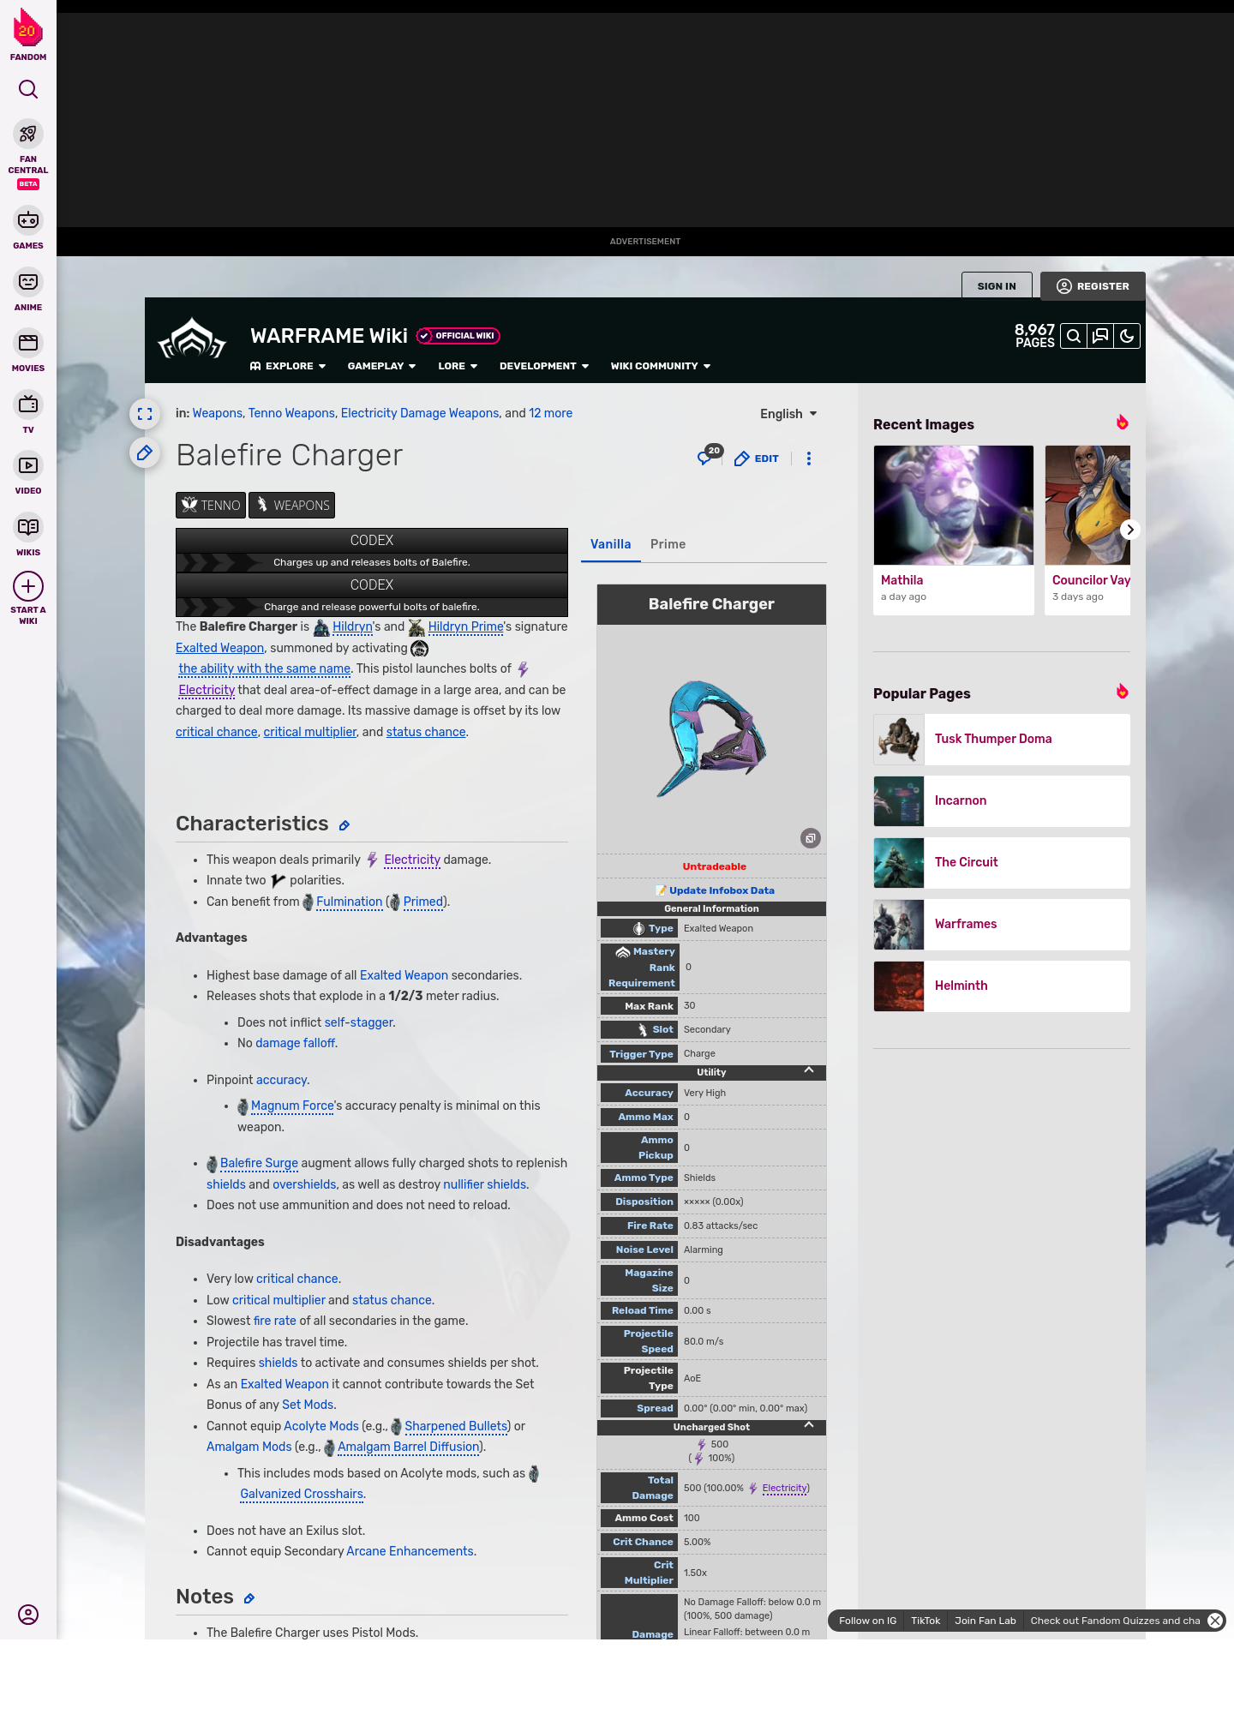
Task: Click the SIGN IN button
Action: (x=997, y=286)
